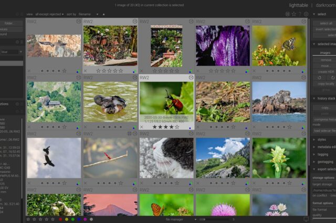The width and height of the screenshot is (336, 223).
Task: Click the display profile icon at bottom right
Action: pyautogui.click(x=306, y=219)
